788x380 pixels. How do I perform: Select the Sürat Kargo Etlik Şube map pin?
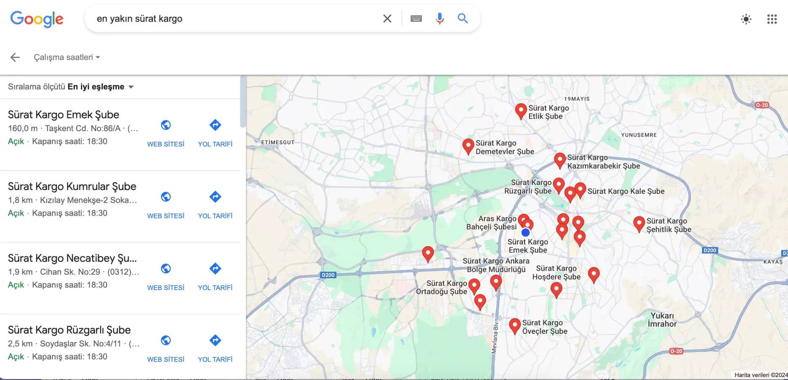(x=521, y=111)
